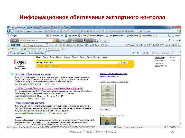This screenshot has width=185, height=138.
Task: Open Картинки in Yandex top menu
Action: point(97,57)
